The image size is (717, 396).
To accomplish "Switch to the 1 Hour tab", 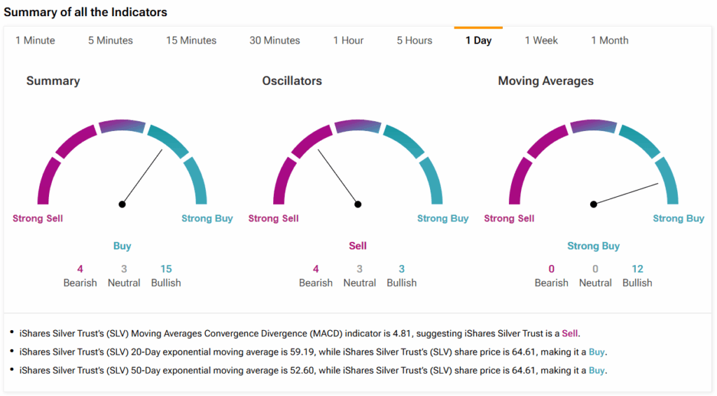I will pyautogui.click(x=348, y=41).
